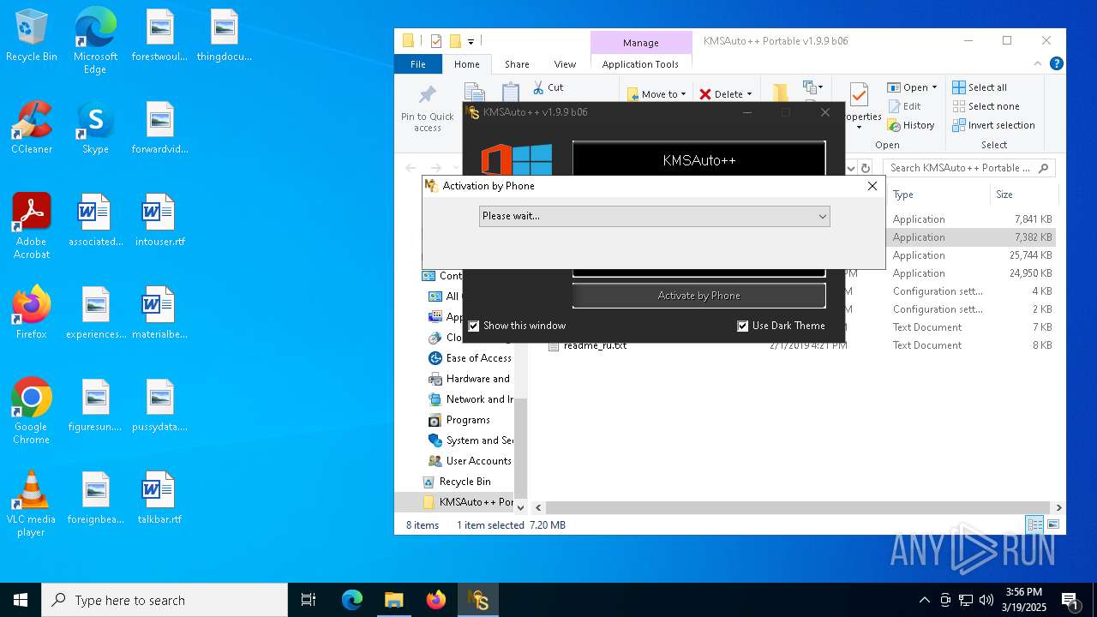Click the horizontal scrollbar right arrow

1058,507
